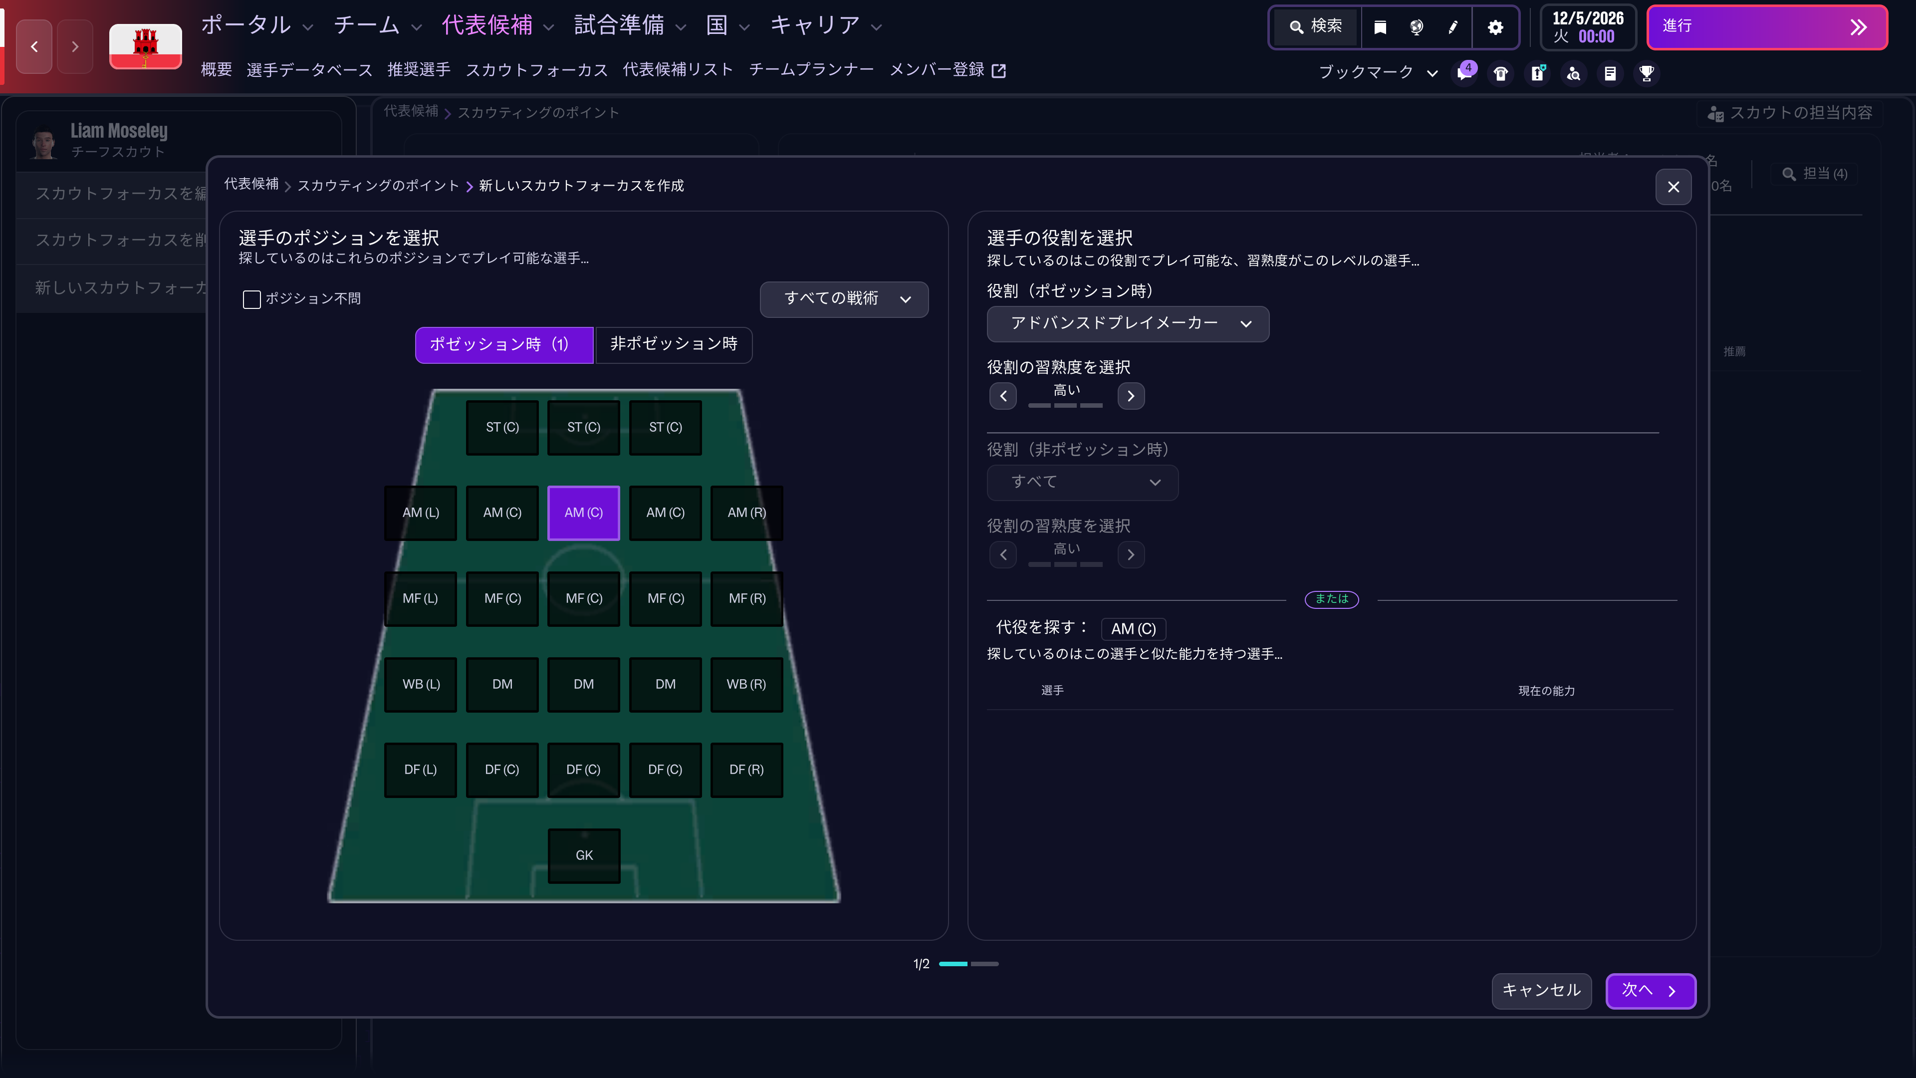Click the 担当 (4) search field

(x=1816, y=174)
